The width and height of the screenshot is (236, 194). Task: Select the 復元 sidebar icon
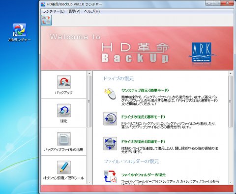point(64,110)
